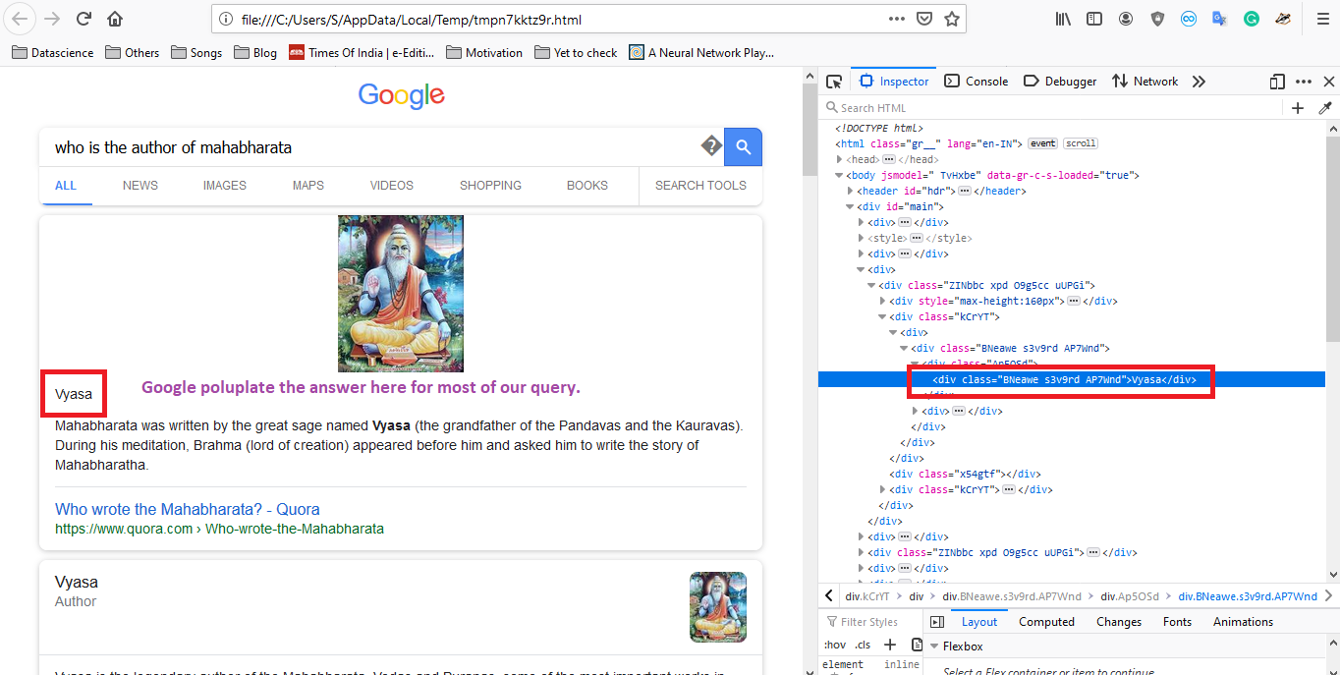The image size is (1340, 675).
Task: Toggle the three-pane inspector sidebar
Action: pos(937,622)
